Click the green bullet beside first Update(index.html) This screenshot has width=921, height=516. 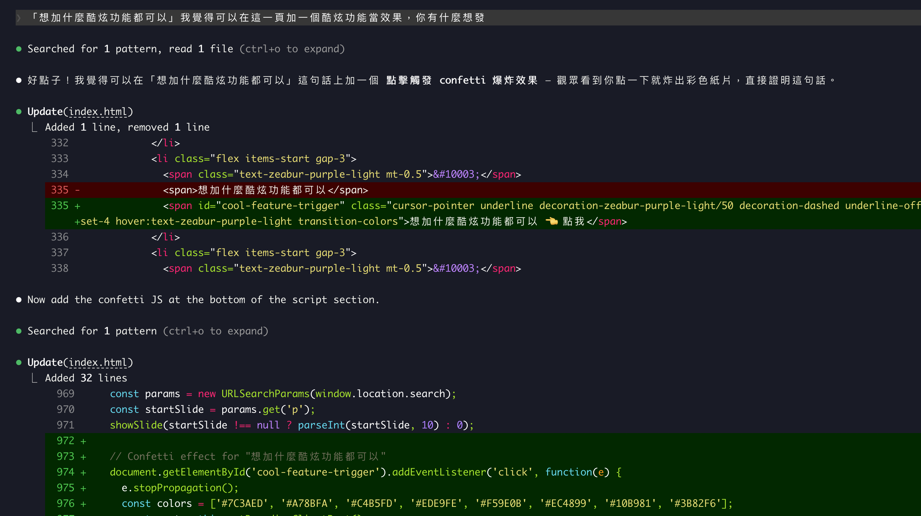click(x=19, y=112)
